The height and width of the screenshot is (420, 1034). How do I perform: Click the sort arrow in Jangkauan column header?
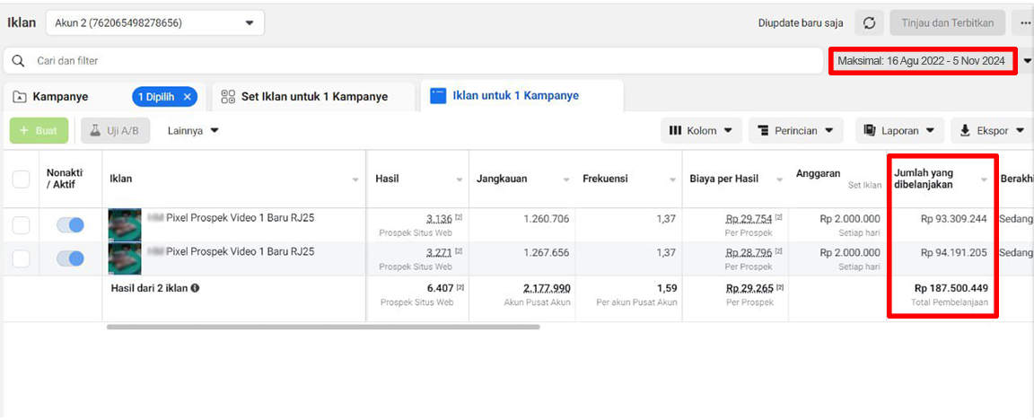[x=565, y=179]
